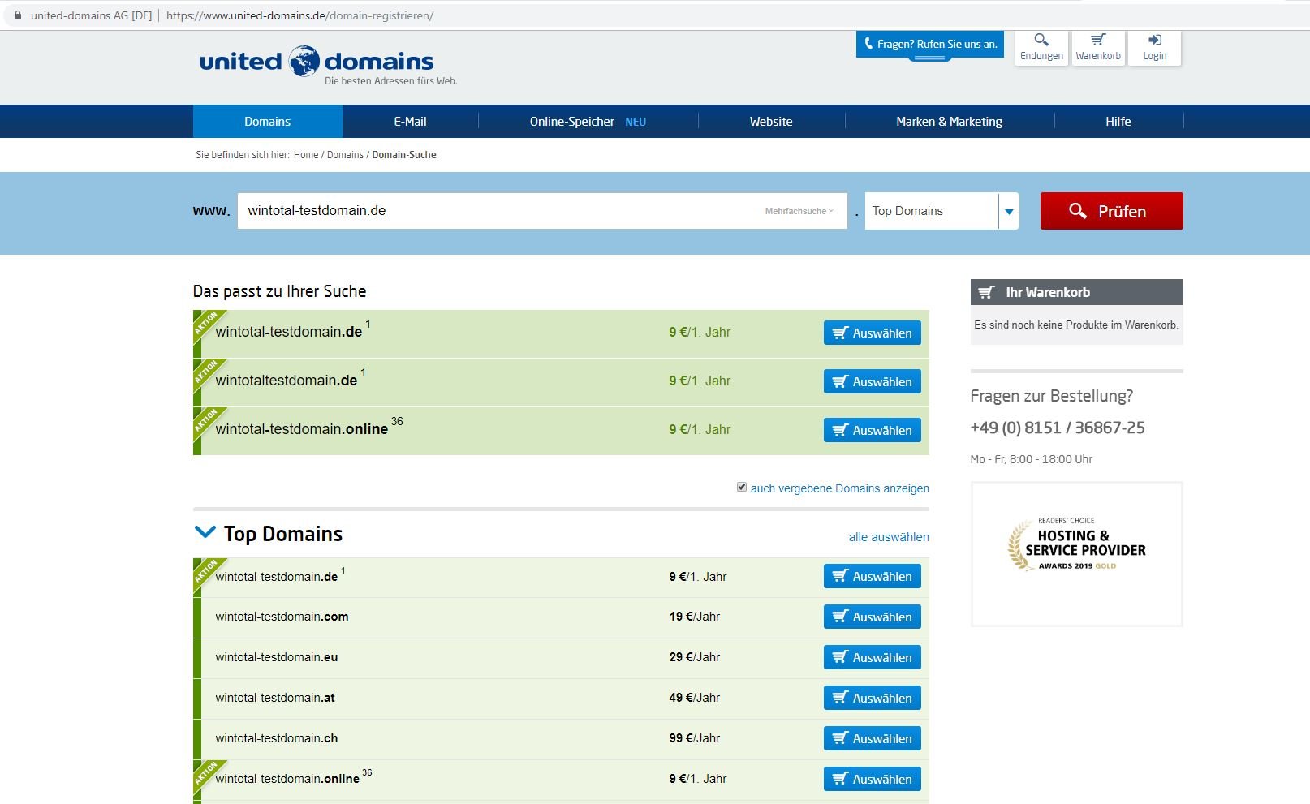Select wintotal-testdomain.ch via Auswählen
The width and height of the screenshot is (1310, 804).
(872, 738)
